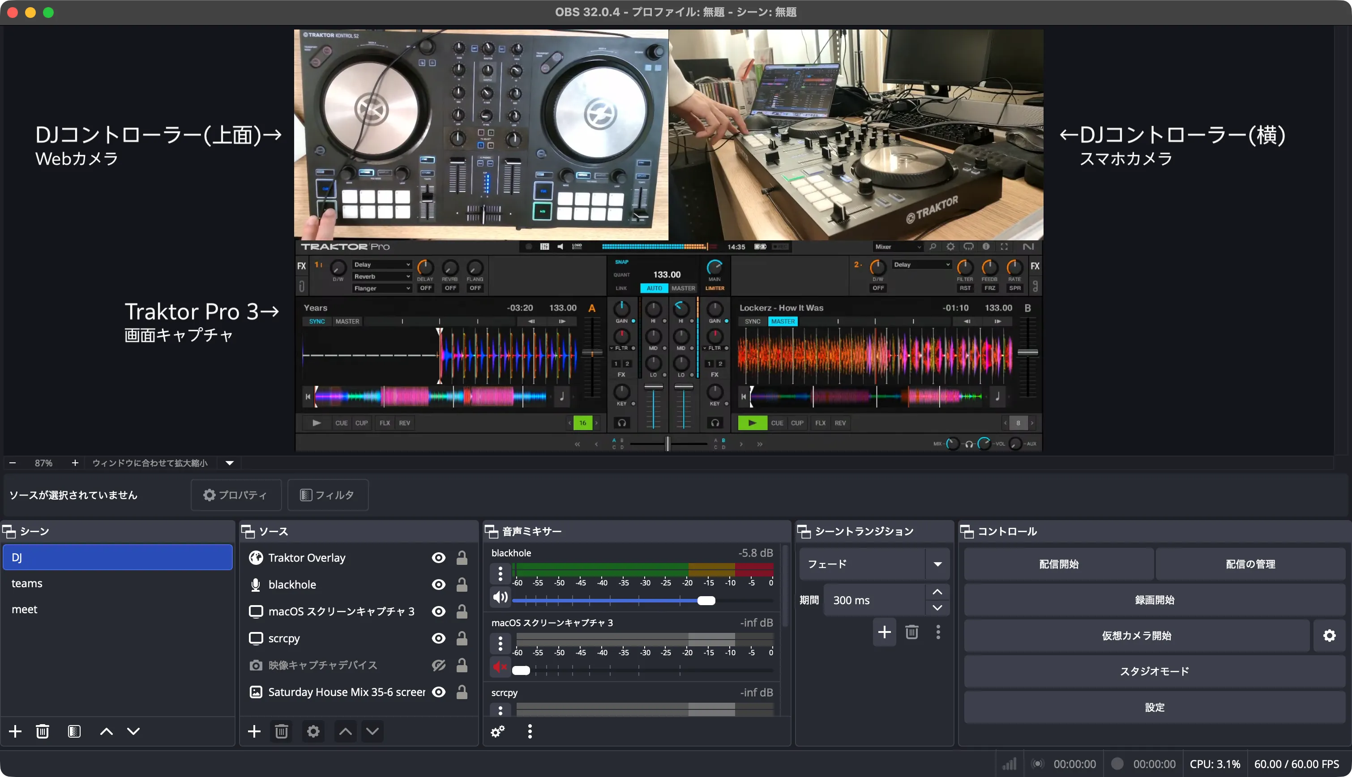
Task: Select the teams scene
Action: [27, 583]
